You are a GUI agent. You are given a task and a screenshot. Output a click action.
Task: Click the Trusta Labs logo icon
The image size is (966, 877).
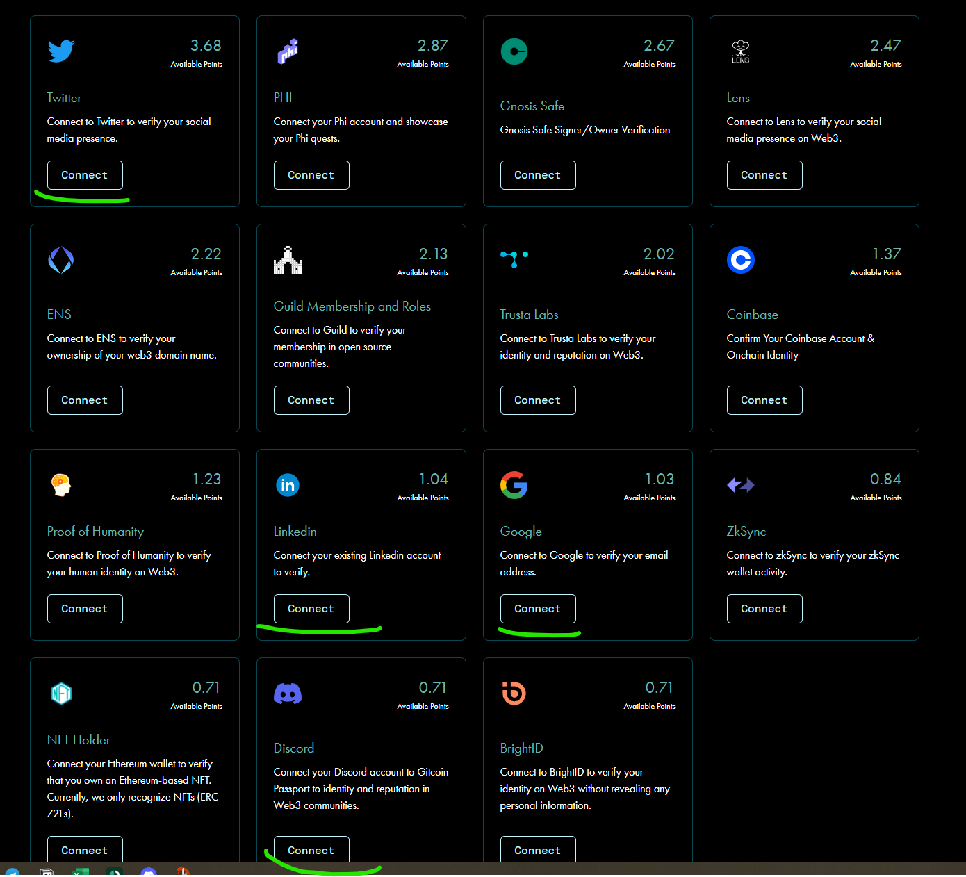coord(514,259)
